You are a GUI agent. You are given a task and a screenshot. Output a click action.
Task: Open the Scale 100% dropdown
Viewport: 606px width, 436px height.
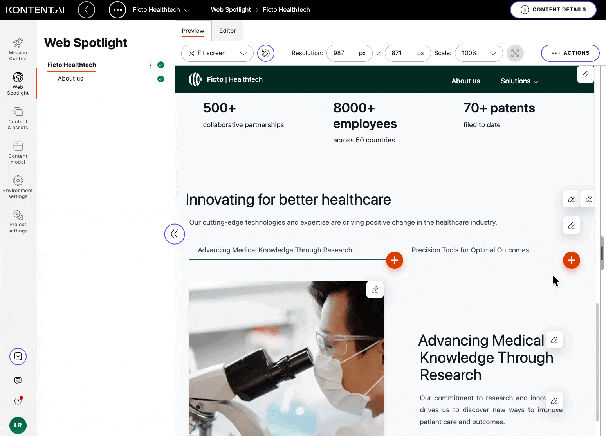(479, 53)
